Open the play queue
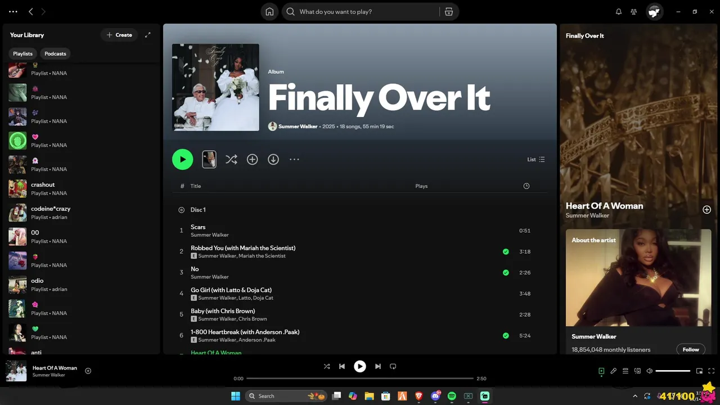Viewport: 720px width, 405px height. [x=625, y=371]
